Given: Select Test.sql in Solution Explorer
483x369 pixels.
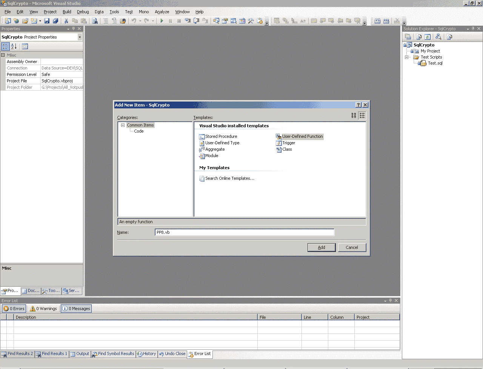Looking at the screenshot, I should (435, 63).
